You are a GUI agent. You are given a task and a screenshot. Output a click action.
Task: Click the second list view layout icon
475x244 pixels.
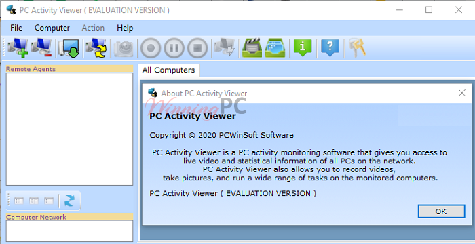(x=34, y=201)
